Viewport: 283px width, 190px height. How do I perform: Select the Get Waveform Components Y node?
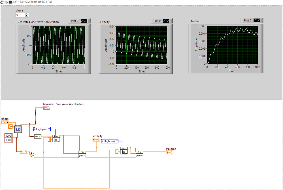pyautogui.click(x=38, y=137)
